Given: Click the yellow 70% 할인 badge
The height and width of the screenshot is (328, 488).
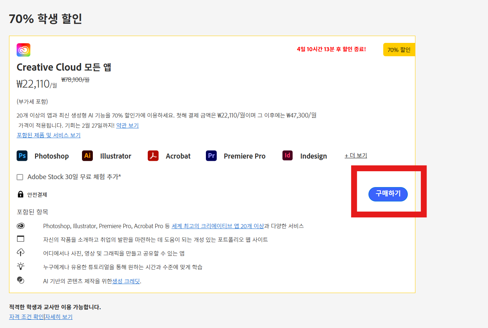Looking at the screenshot, I should pyautogui.click(x=399, y=50).
